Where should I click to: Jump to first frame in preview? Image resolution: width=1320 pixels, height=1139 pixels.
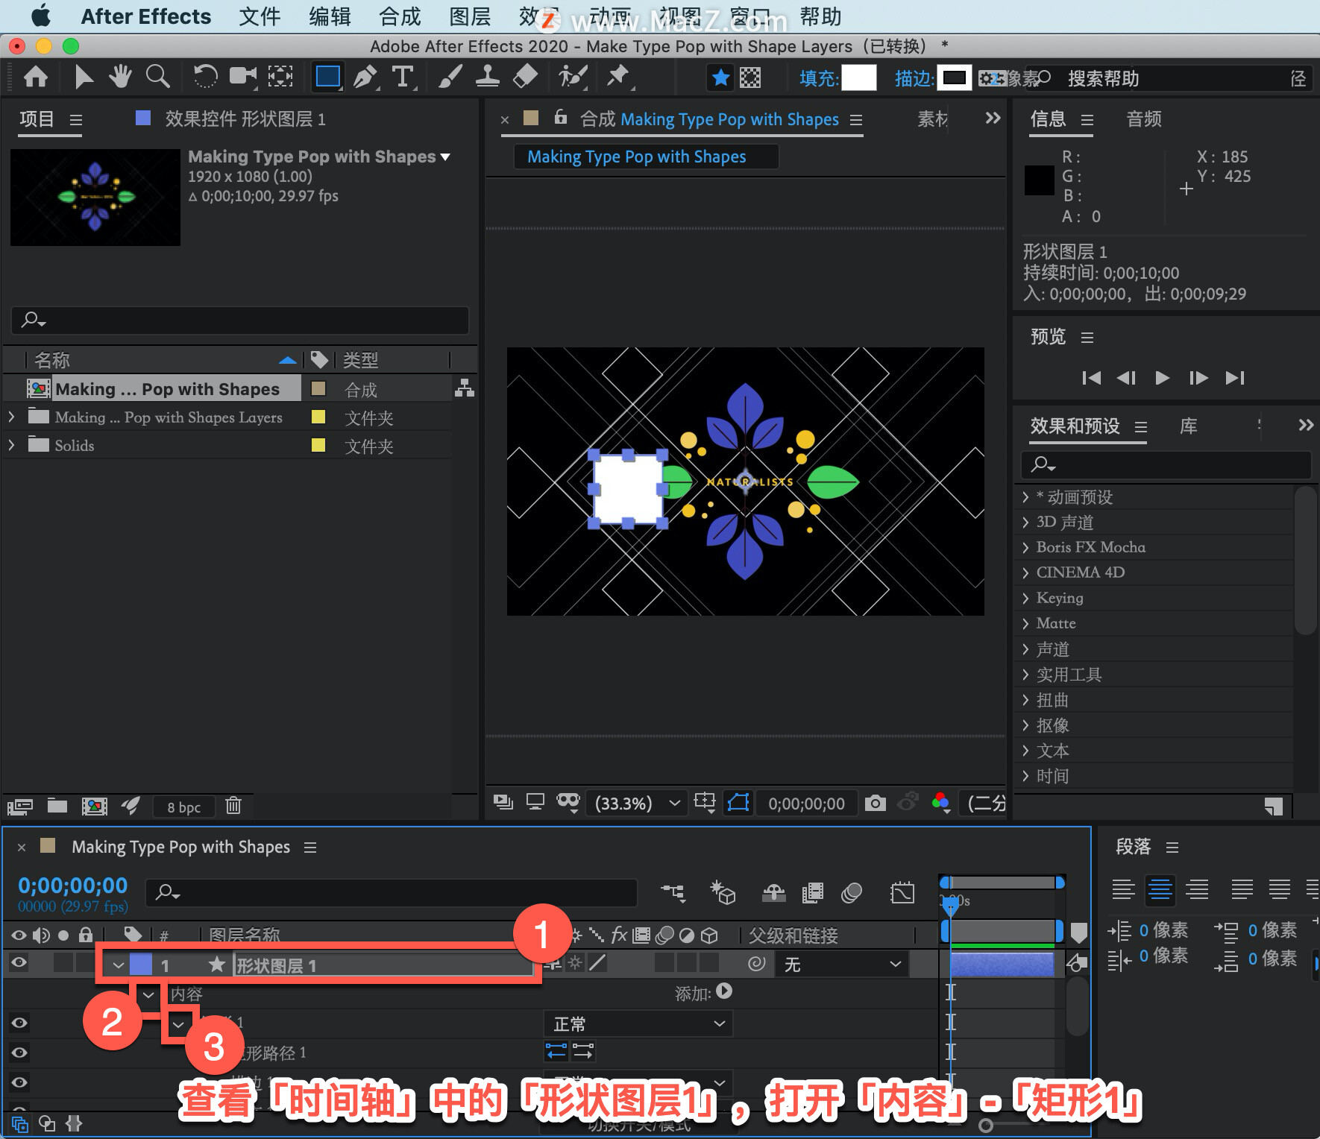[1091, 378]
